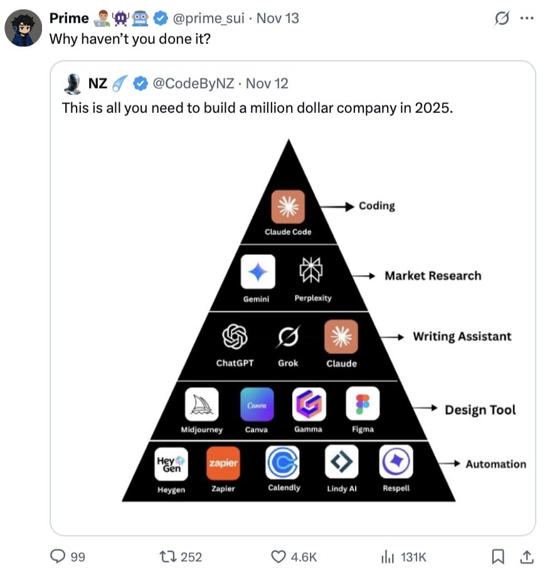Click the Claude Code icon in pyramid
The width and height of the screenshot is (547, 571).
pos(288,207)
